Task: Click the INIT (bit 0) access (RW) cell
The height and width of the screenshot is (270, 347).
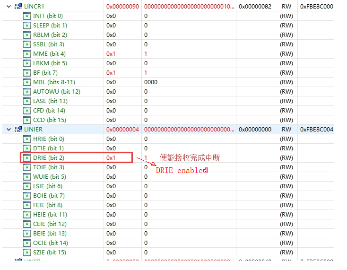Action: coord(286,16)
